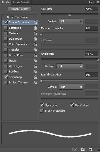The image size is (100, 152).
Task: Collapse the panel with double-arrow icon
Action: click(90, 2)
